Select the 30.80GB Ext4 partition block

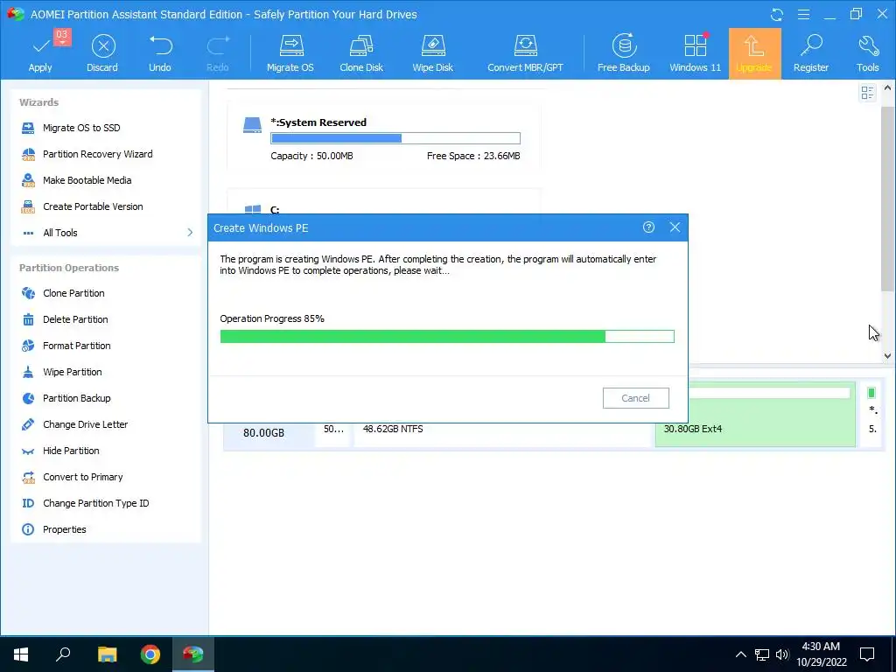click(x=755, y=414)
